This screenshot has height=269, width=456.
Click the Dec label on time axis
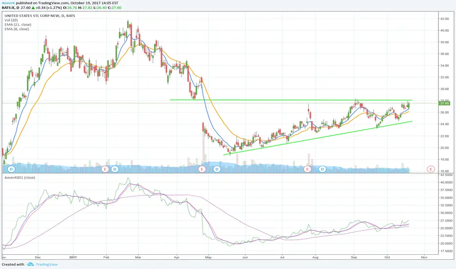(x=38, y=257)
